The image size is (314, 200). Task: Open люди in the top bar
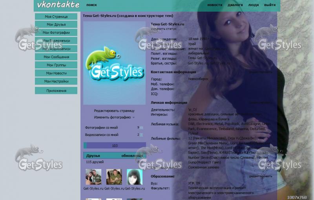coord(253,5)
